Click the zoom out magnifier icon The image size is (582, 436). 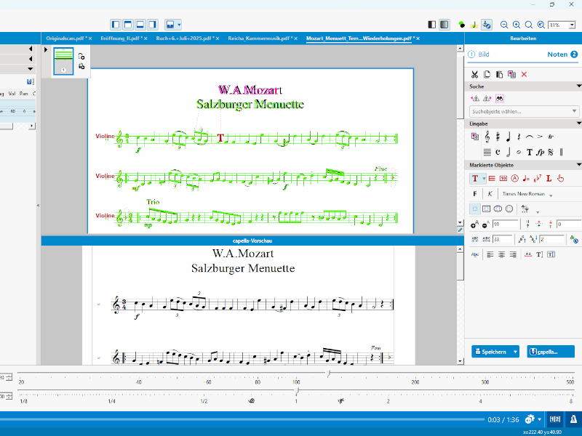[x=504, y=25]
